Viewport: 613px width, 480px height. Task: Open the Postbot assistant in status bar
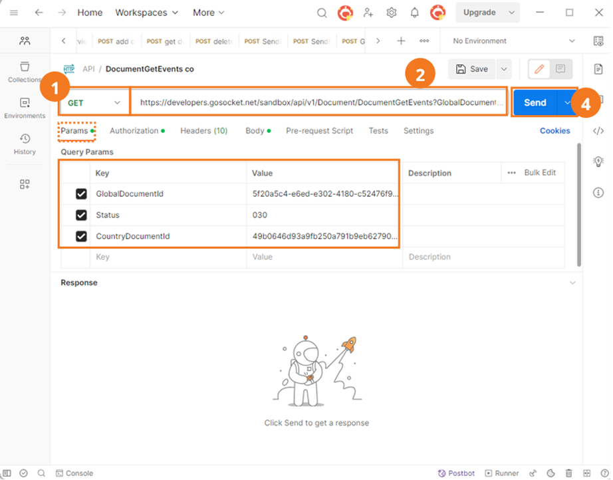pos(456,473)
